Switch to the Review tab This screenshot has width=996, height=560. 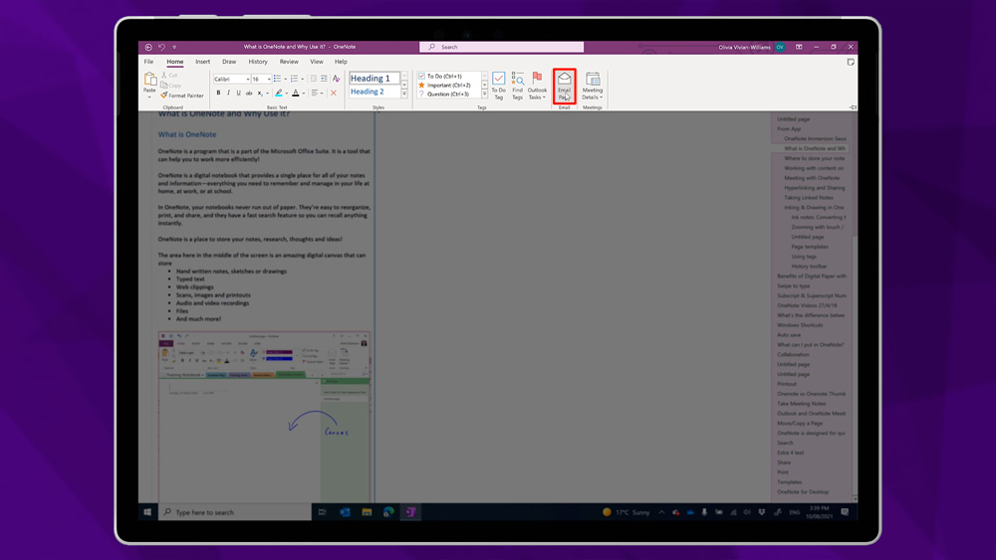(x=289, y=62)
